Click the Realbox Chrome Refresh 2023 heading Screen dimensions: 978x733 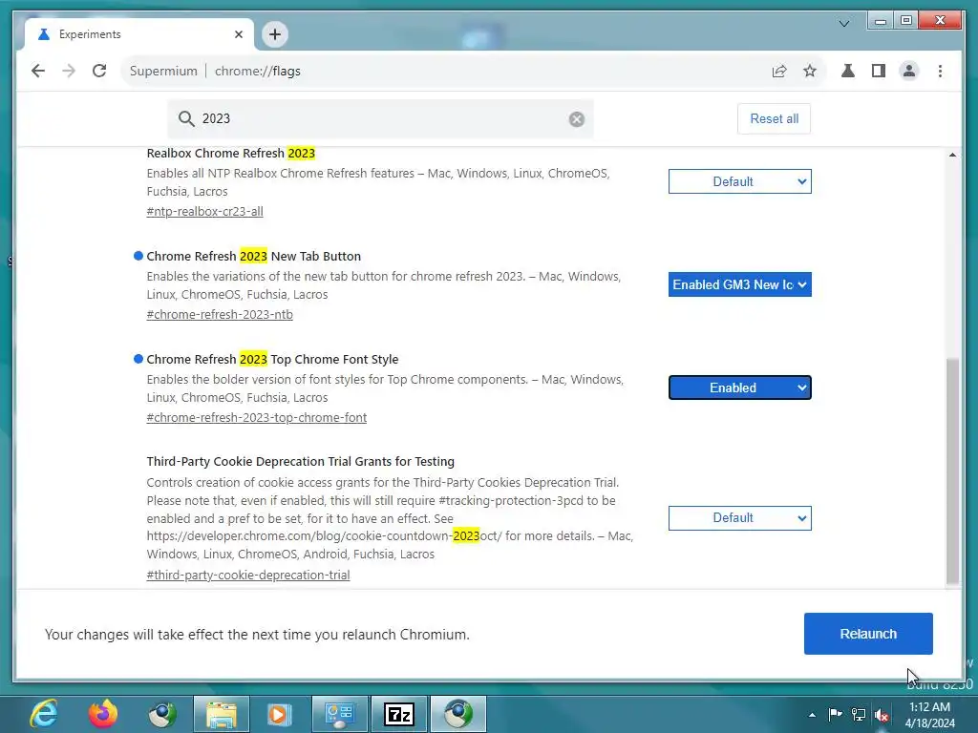(x=231, y=154)
